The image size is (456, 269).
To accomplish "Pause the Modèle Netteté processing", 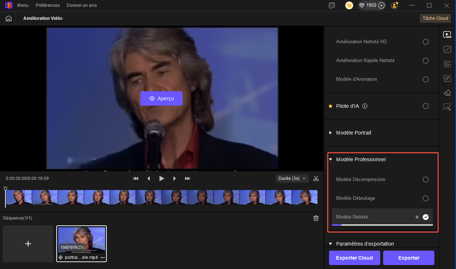I will (x=417, y=217).
